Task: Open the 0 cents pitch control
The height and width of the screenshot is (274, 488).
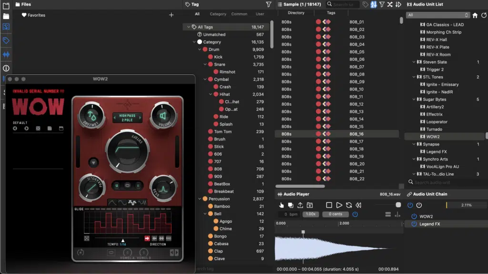Action: [x=335, y=214]
